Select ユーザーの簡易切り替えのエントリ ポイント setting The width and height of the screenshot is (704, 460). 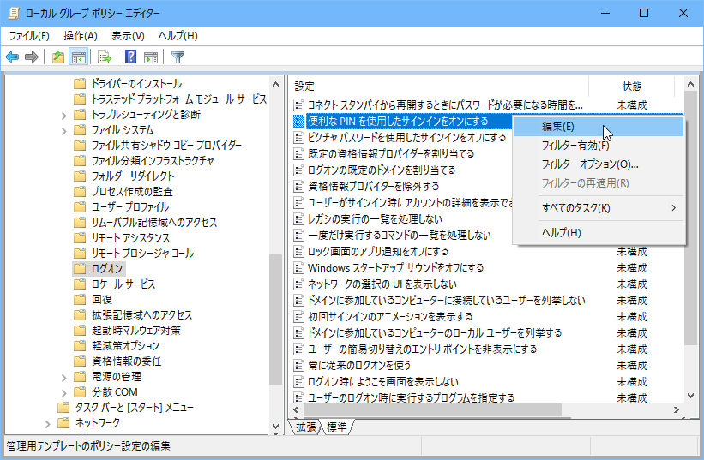[x=423, y=349]
